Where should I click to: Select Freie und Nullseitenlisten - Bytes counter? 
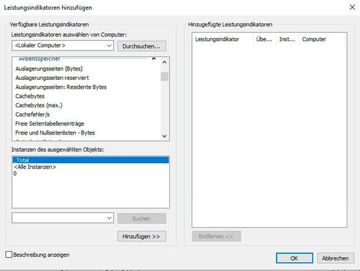[x=55, y=133]
